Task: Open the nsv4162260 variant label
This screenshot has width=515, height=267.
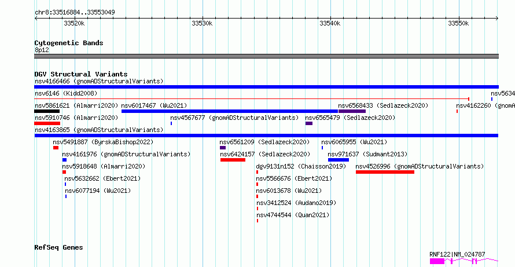Action: coord(485,105)
